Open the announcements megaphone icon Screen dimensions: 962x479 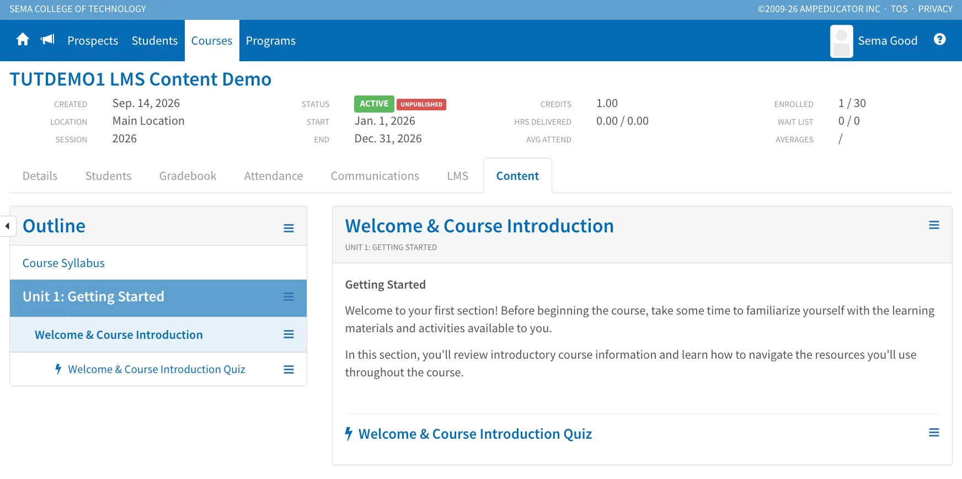click(48, 39)
